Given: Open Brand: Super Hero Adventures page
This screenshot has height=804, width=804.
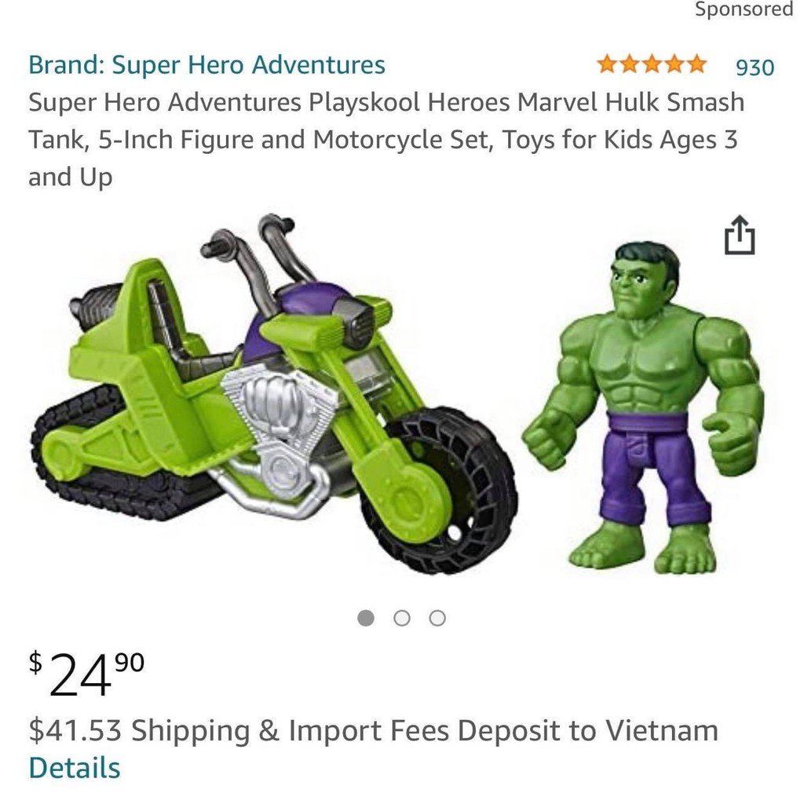Looking at the screenshot, I should pos(206,64).
